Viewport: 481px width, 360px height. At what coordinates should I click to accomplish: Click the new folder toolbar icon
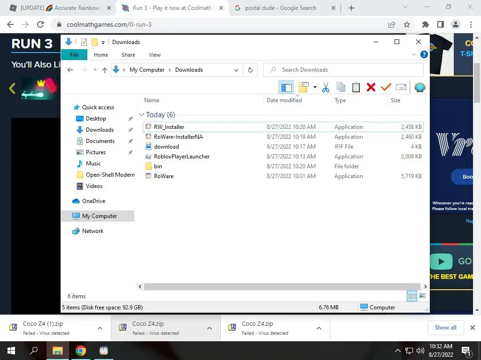[303, 88]
